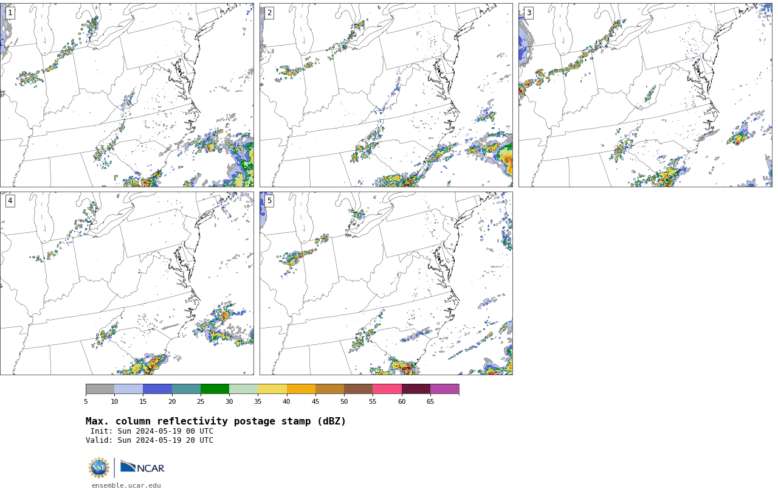The image size is (778, 492).
Task: Click the colorbar tick label 35
Action: (x=258, y=401)
